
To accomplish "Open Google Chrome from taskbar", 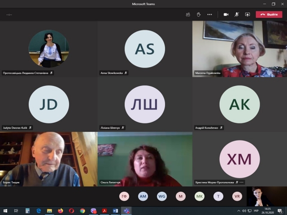I will point(83,211).
